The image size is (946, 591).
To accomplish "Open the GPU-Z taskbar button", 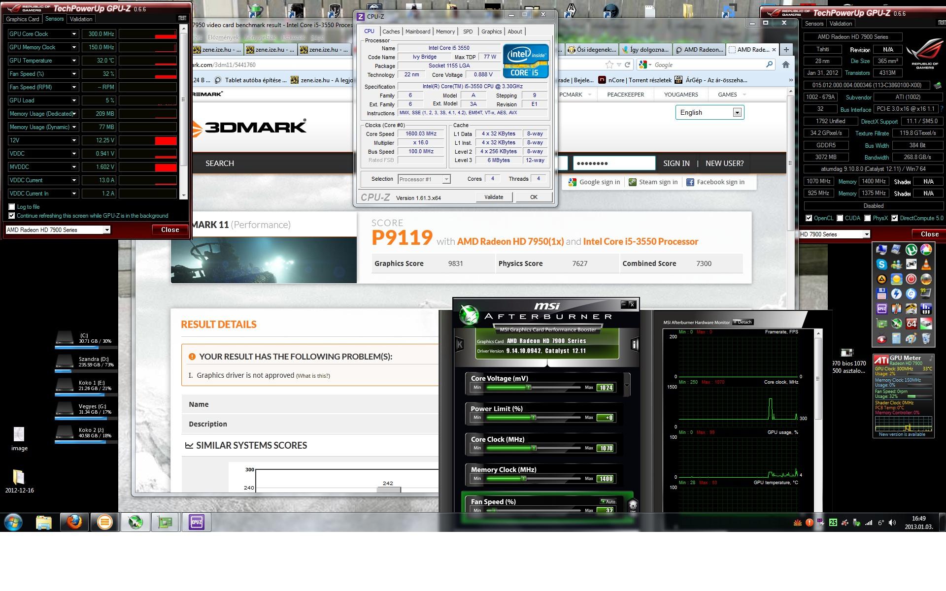I will click(165, 522).
